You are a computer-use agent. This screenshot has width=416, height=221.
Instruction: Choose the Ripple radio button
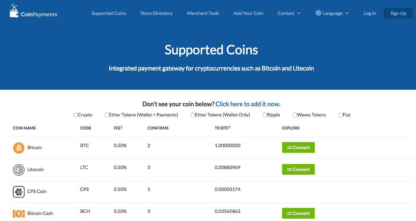coord(265,115)
